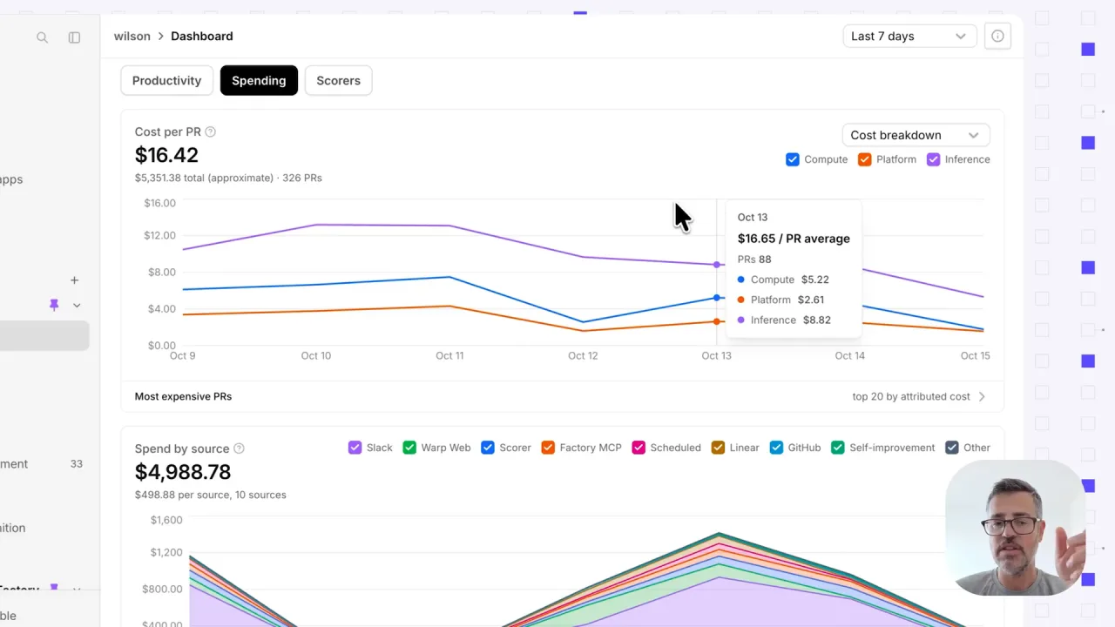
Task: Toggle the sidebar panel icon
Action: [74, 37]
